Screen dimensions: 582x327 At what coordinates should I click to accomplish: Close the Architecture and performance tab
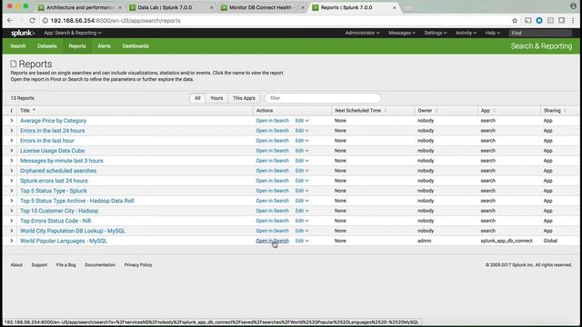click(x=120, y=7)
